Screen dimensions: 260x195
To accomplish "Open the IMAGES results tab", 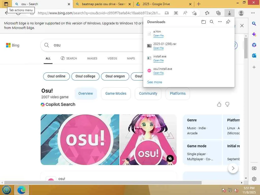I will [x=92, y=58].
